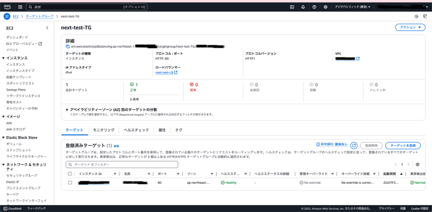This screenshot has width=432, height=212.
Task: Click フィードバック in footer
Action: (36, 209)
